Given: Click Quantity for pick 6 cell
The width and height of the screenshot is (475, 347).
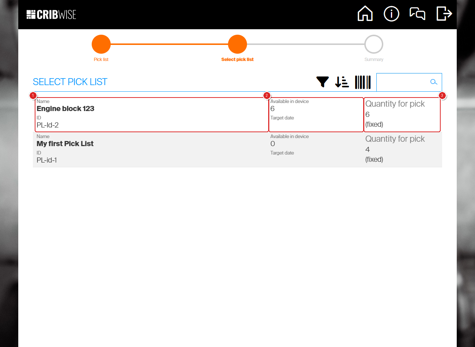Looking at the screenshot, I should click(402, 114).
